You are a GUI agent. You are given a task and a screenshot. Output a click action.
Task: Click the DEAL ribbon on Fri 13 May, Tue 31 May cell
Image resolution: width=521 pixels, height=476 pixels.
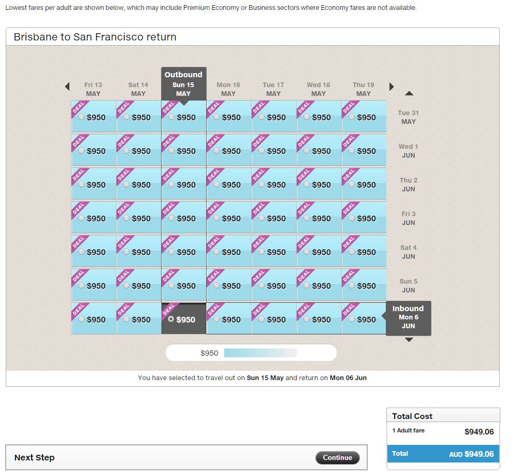pos(78,107)
